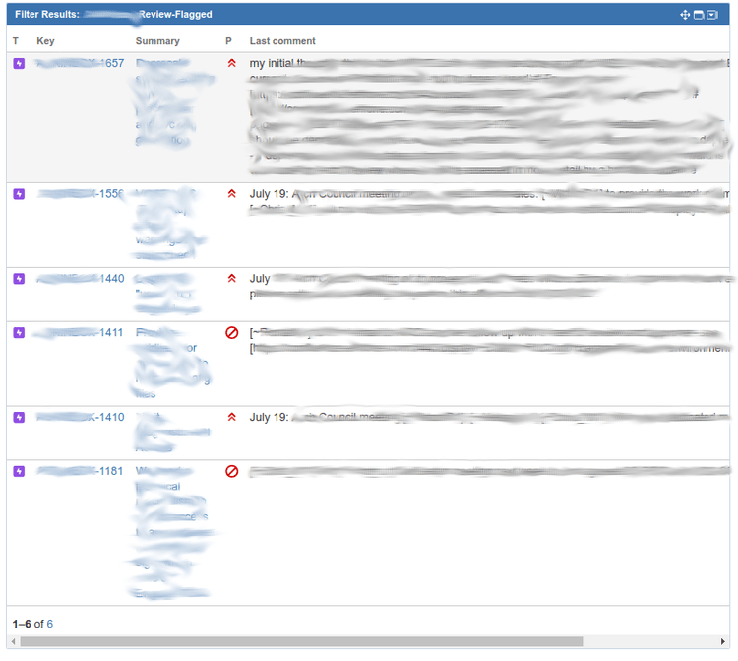Open issue key ending in 1556
The image size is (738, 661).
pos(80,194)
